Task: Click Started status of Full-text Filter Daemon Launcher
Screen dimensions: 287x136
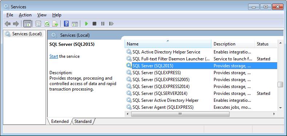Action: [x=263, y=59]
